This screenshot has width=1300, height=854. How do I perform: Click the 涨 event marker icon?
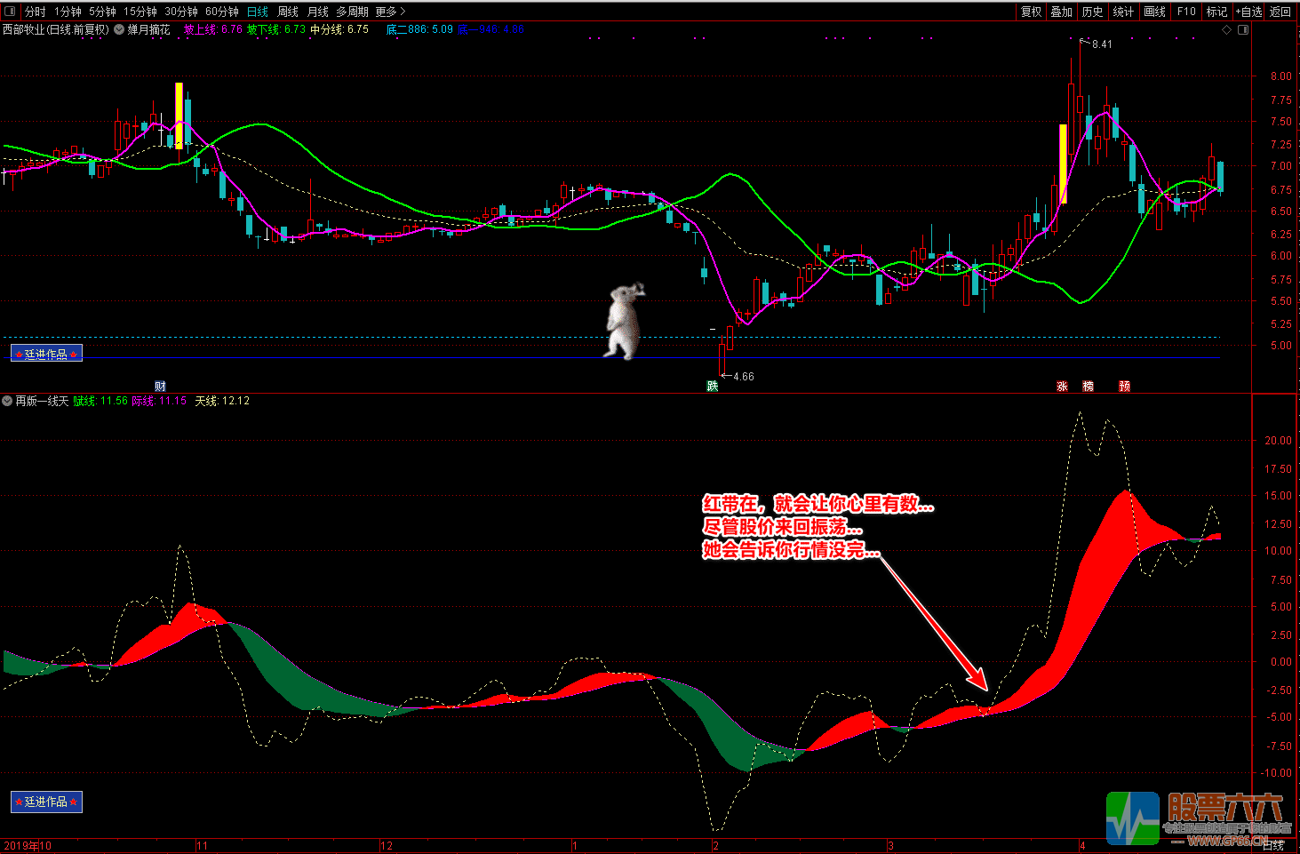pos(1062,387)
